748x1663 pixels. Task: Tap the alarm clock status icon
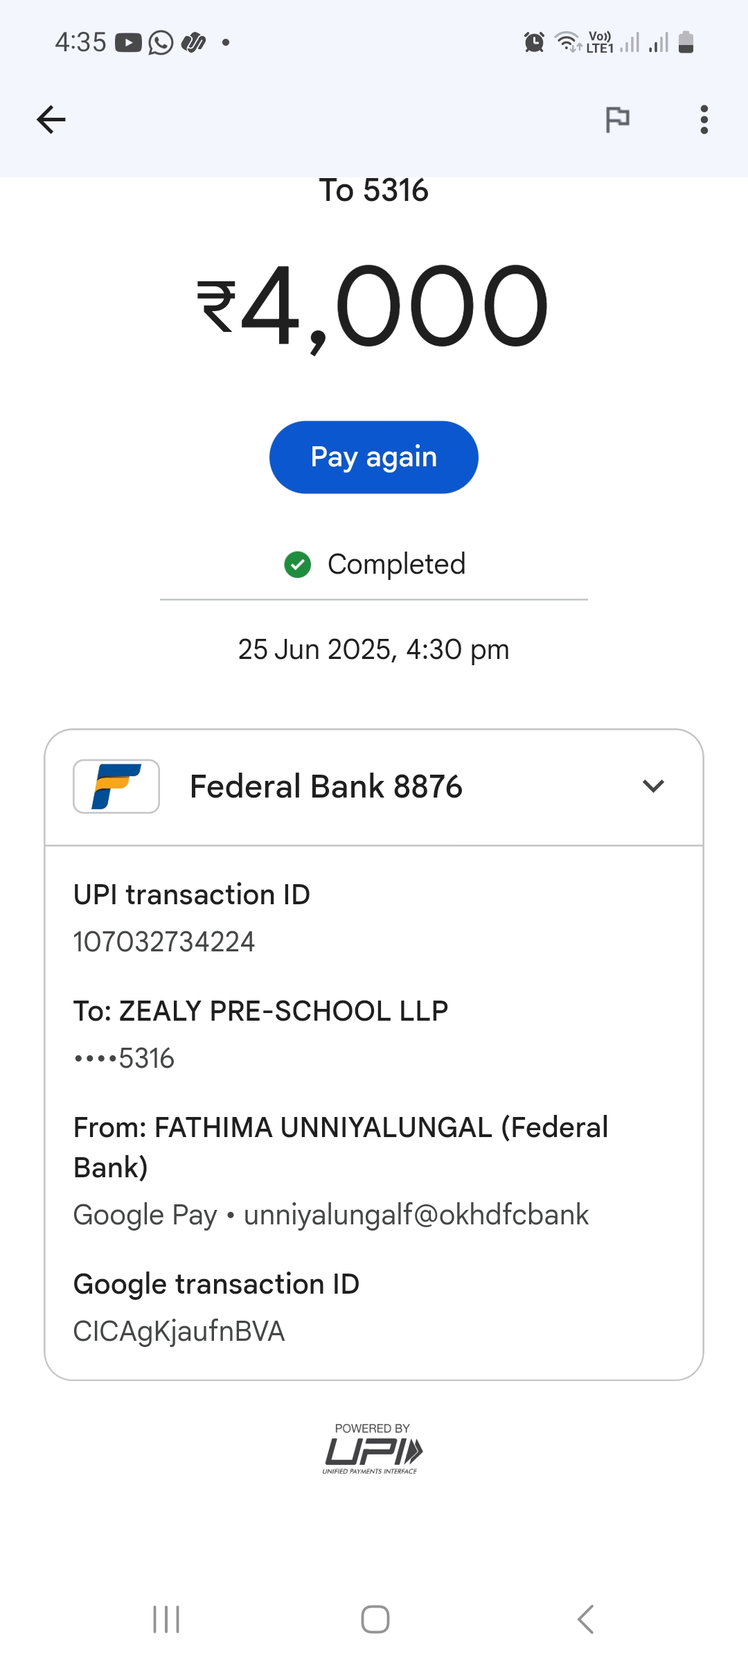534,42
